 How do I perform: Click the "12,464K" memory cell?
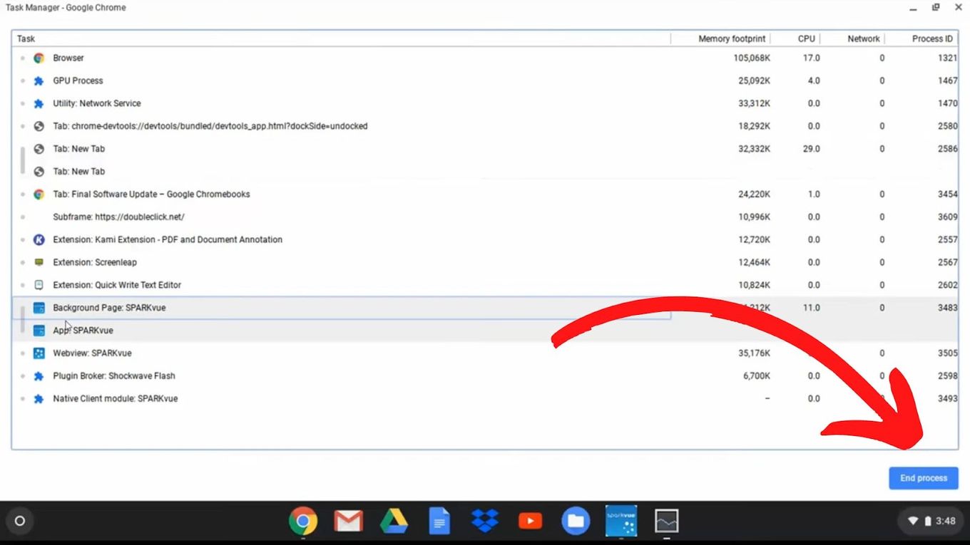tap(754, 262)
